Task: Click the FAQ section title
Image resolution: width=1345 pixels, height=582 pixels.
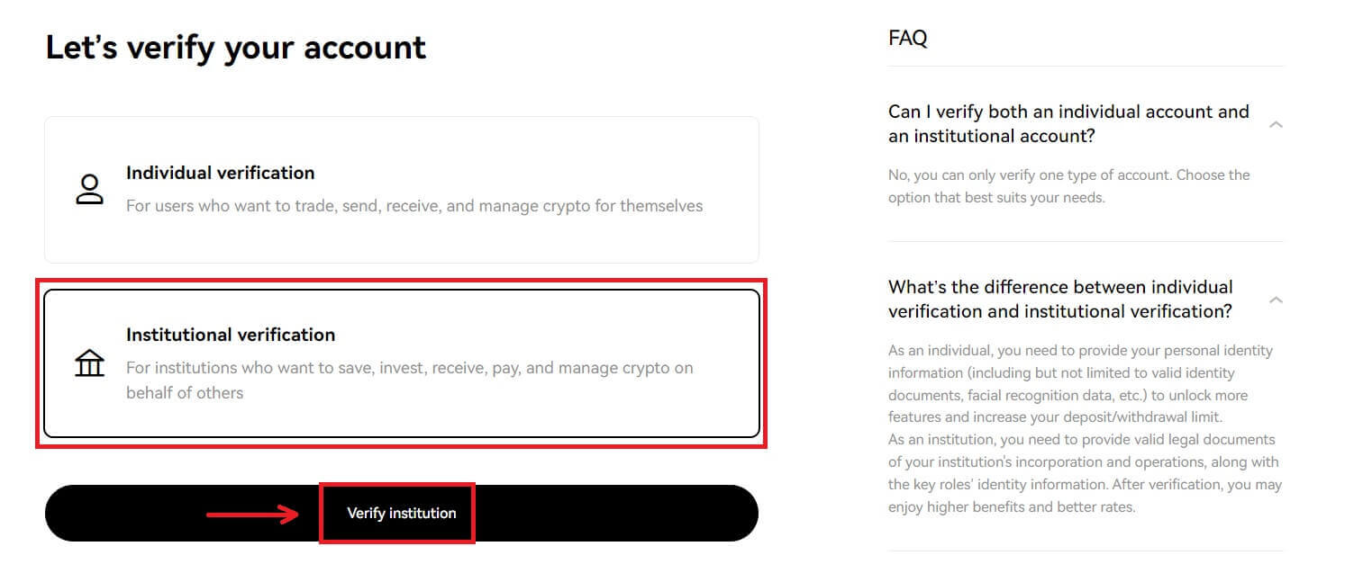Action: click(x=907, y=38)
